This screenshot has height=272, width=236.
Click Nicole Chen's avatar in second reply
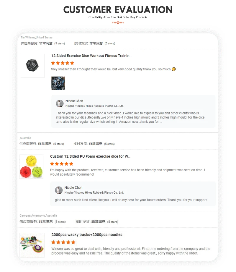[59, 190]
